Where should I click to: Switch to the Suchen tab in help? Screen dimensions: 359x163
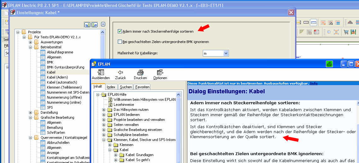click(126, 87)
